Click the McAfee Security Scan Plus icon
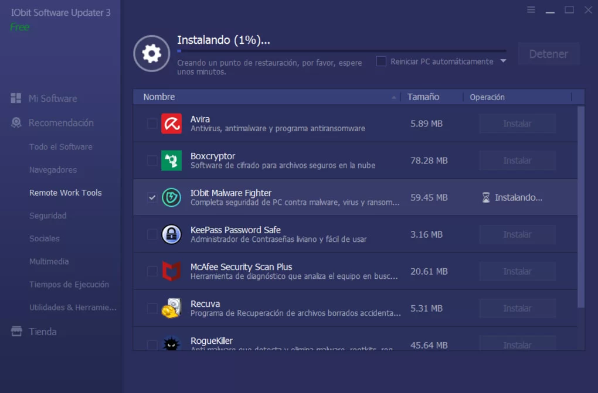The height and width of the screenshot is (393, 598). tap(171, 271)
